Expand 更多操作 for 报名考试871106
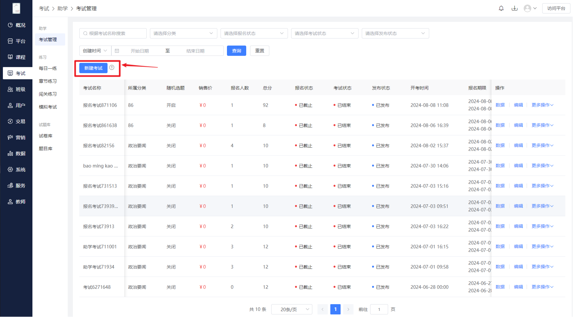The image size is (573, 317). pos(543,105)
